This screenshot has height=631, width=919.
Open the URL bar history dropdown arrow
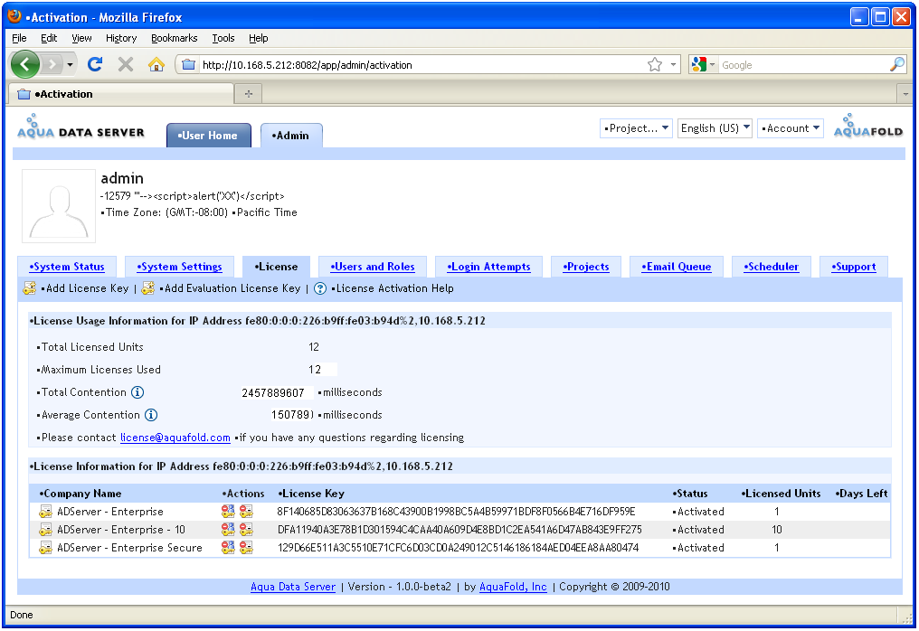click(x=673, y=65)
